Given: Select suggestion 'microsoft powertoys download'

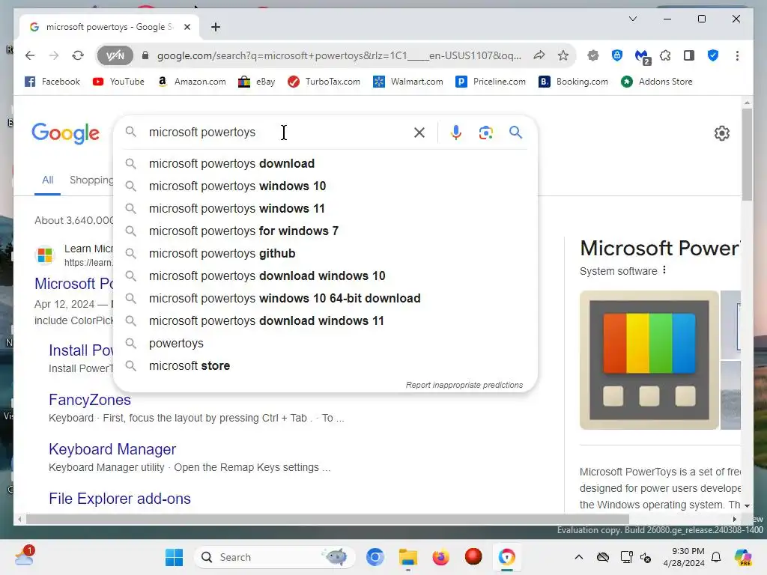Looking at the screenshot, I should [325, 164].
